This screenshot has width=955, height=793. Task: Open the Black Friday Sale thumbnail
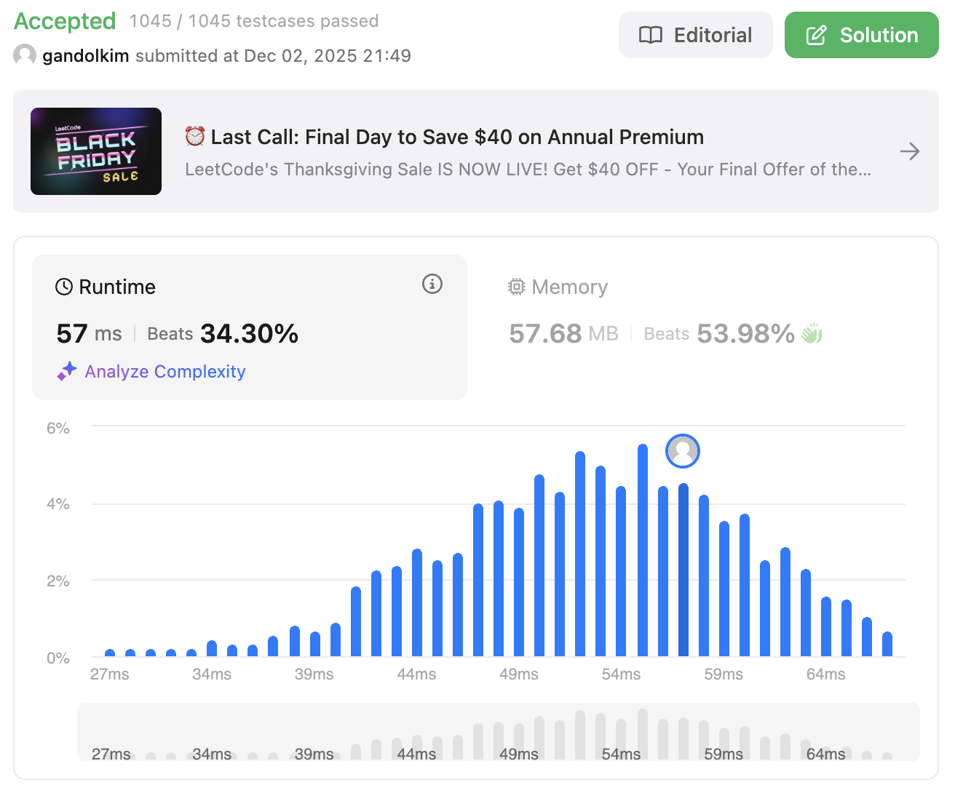coord(96,151)
